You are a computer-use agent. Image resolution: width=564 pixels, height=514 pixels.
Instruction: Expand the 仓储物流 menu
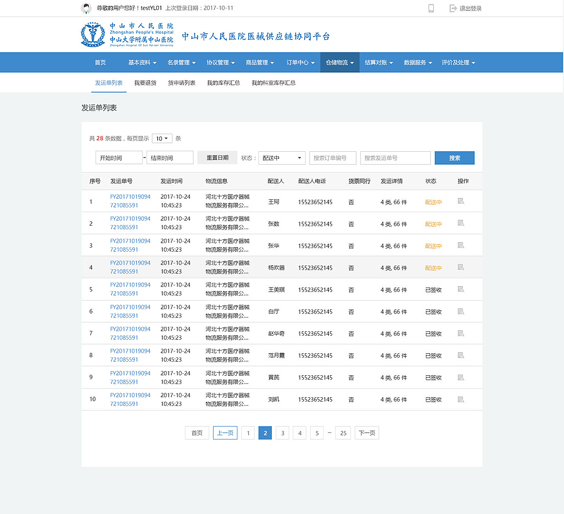pos(340,63)
